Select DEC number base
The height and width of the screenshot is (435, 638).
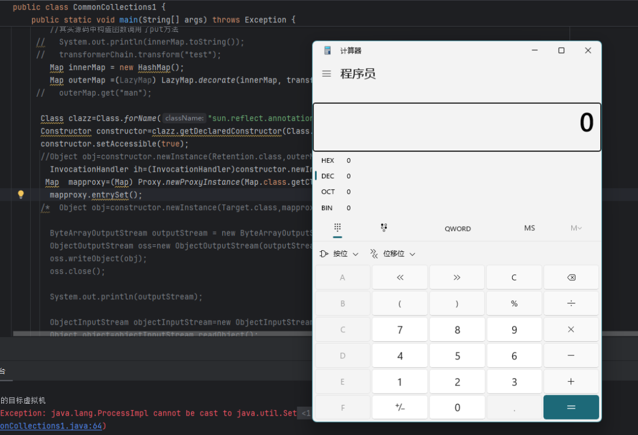click(x=457, y=176)
